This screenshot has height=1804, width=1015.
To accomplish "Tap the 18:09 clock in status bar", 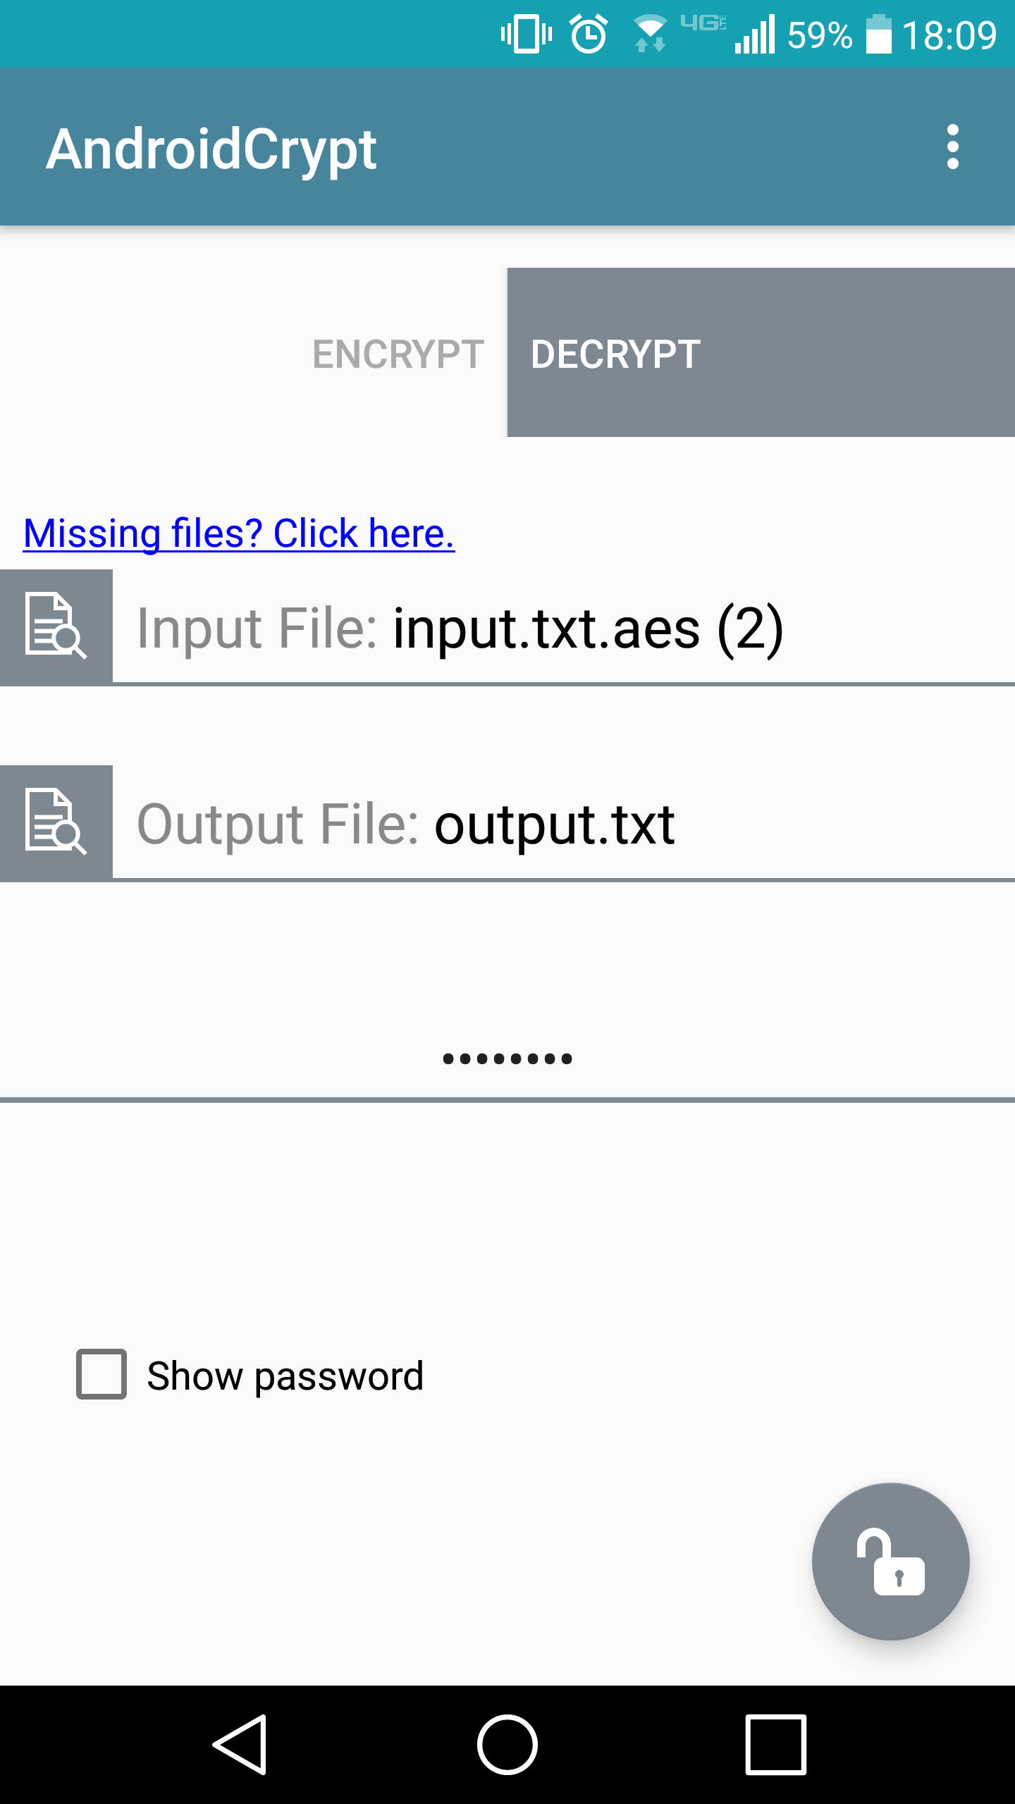I will (x=949, y=35).
